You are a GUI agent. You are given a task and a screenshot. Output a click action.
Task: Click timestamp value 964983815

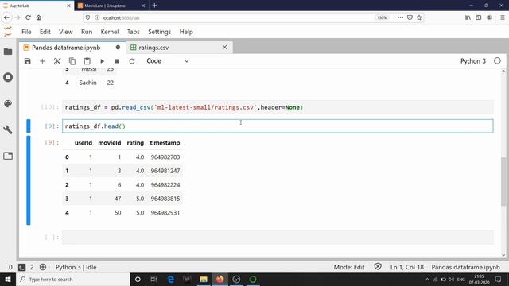(165, 199)
